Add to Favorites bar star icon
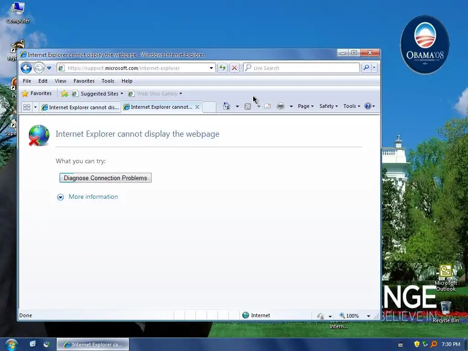 click(64, 94)
